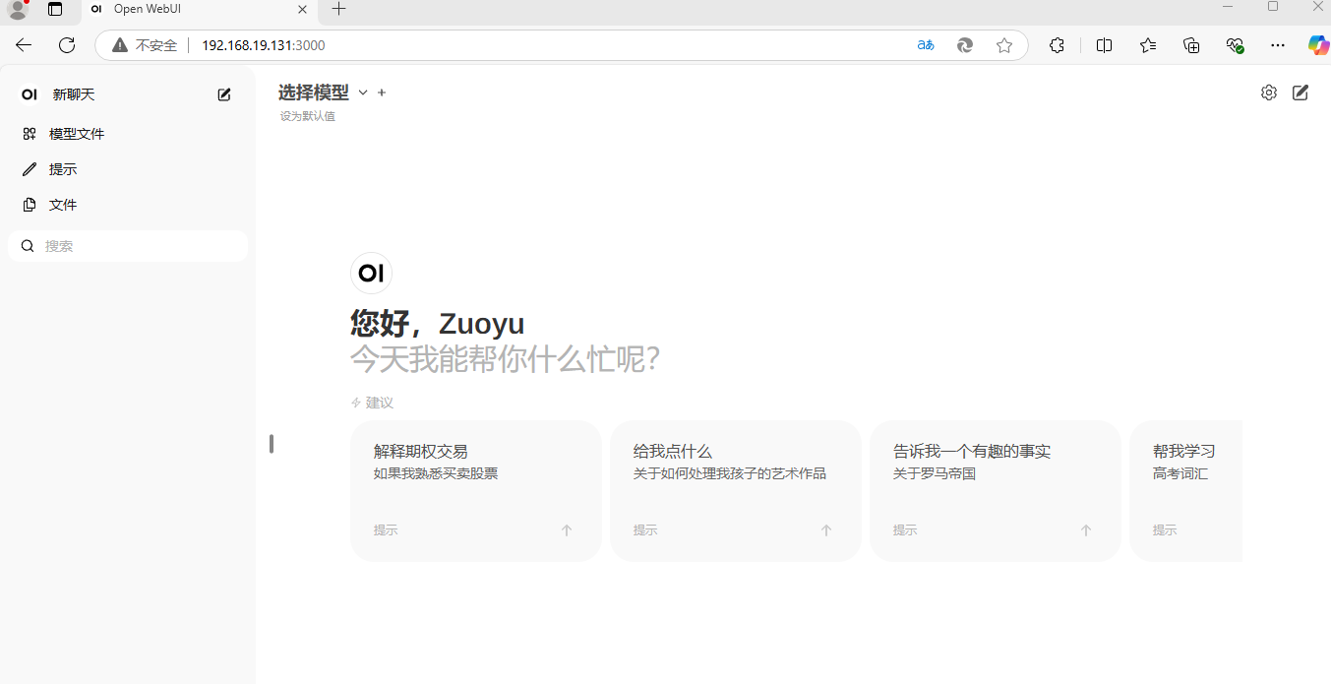This screenshot has width=1331, height=684.
Task: Click the 建议 label with bolt icon
Action: (372, 403)
